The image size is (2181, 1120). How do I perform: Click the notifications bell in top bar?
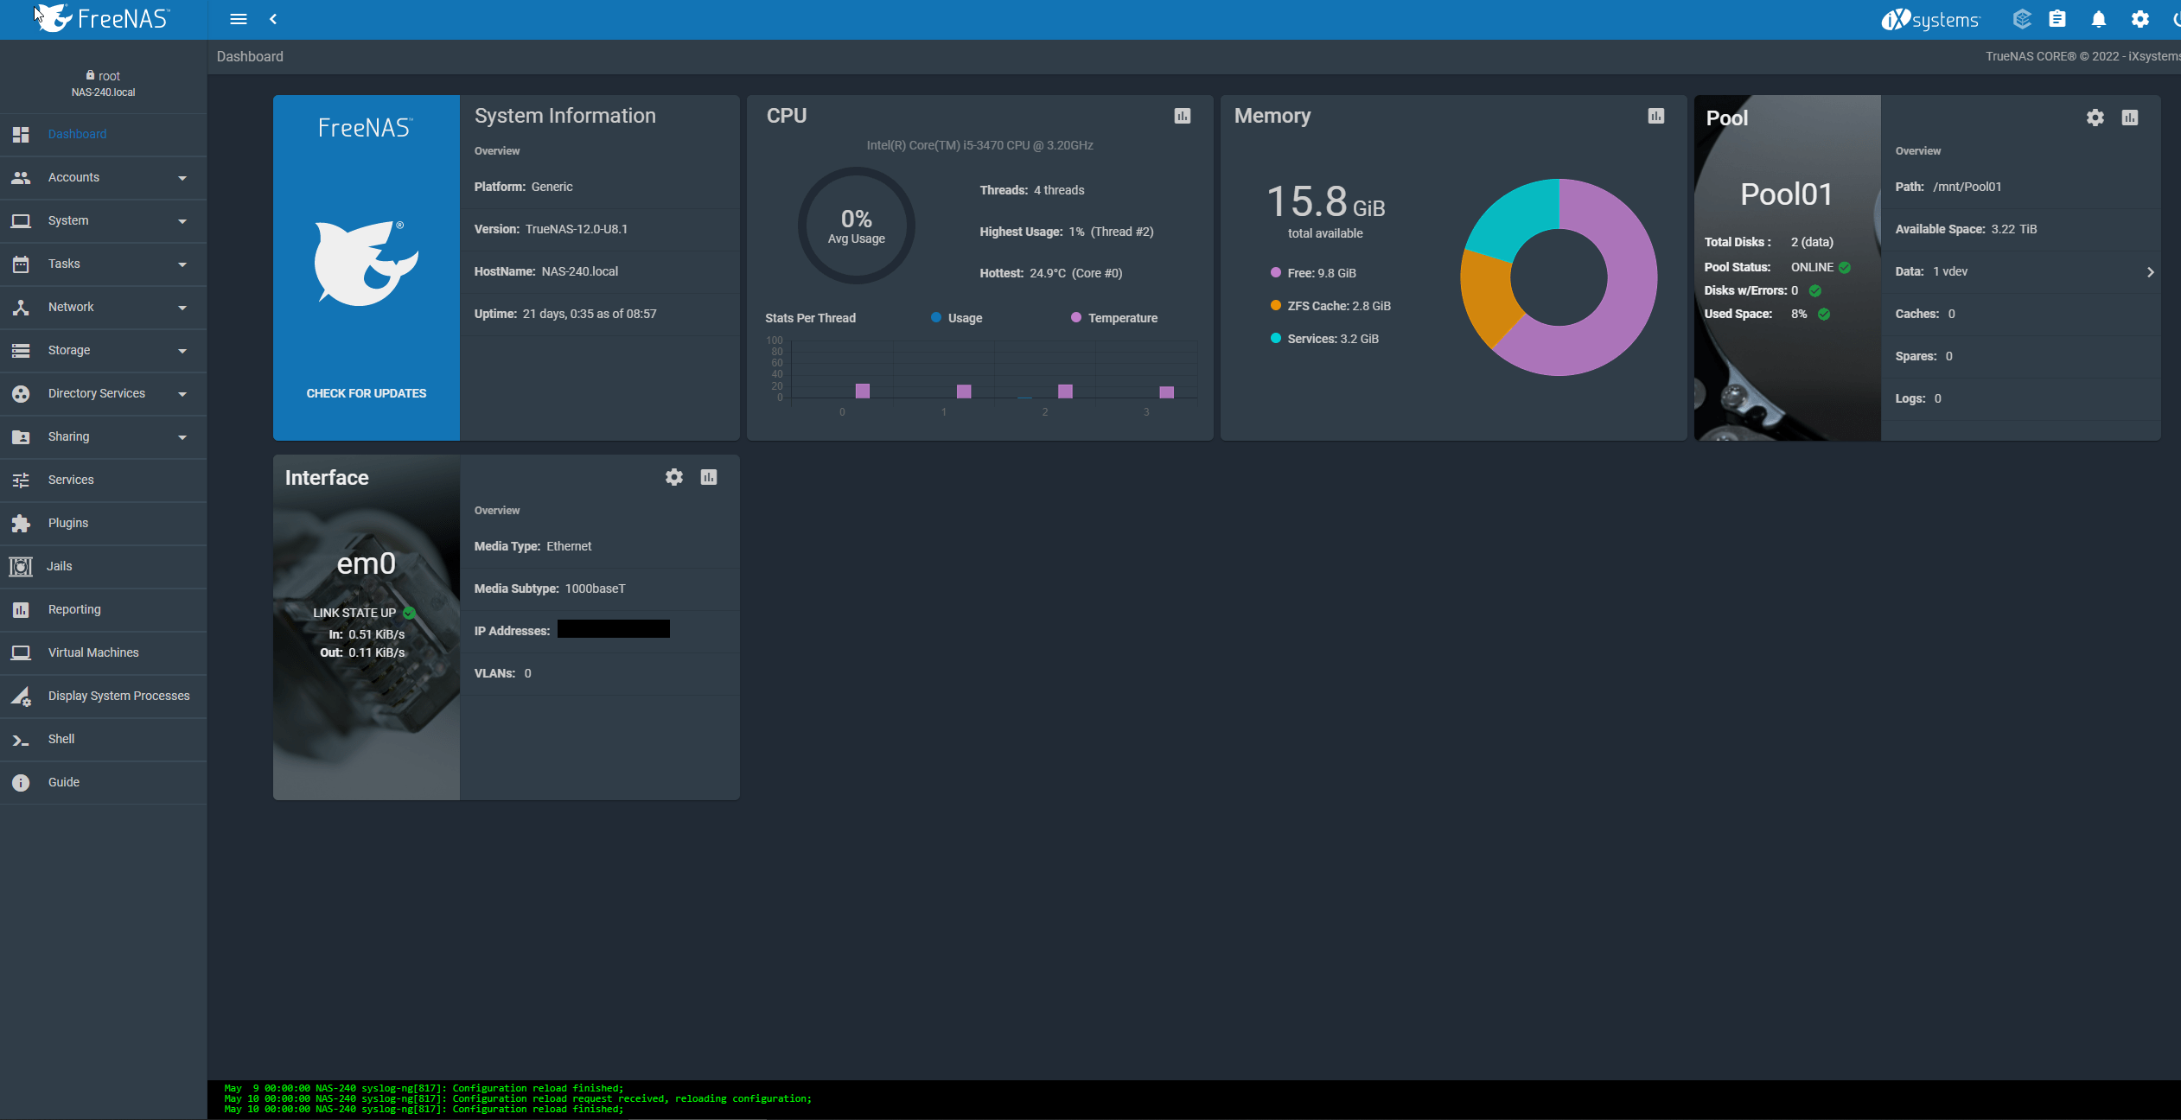(2099, 18)
